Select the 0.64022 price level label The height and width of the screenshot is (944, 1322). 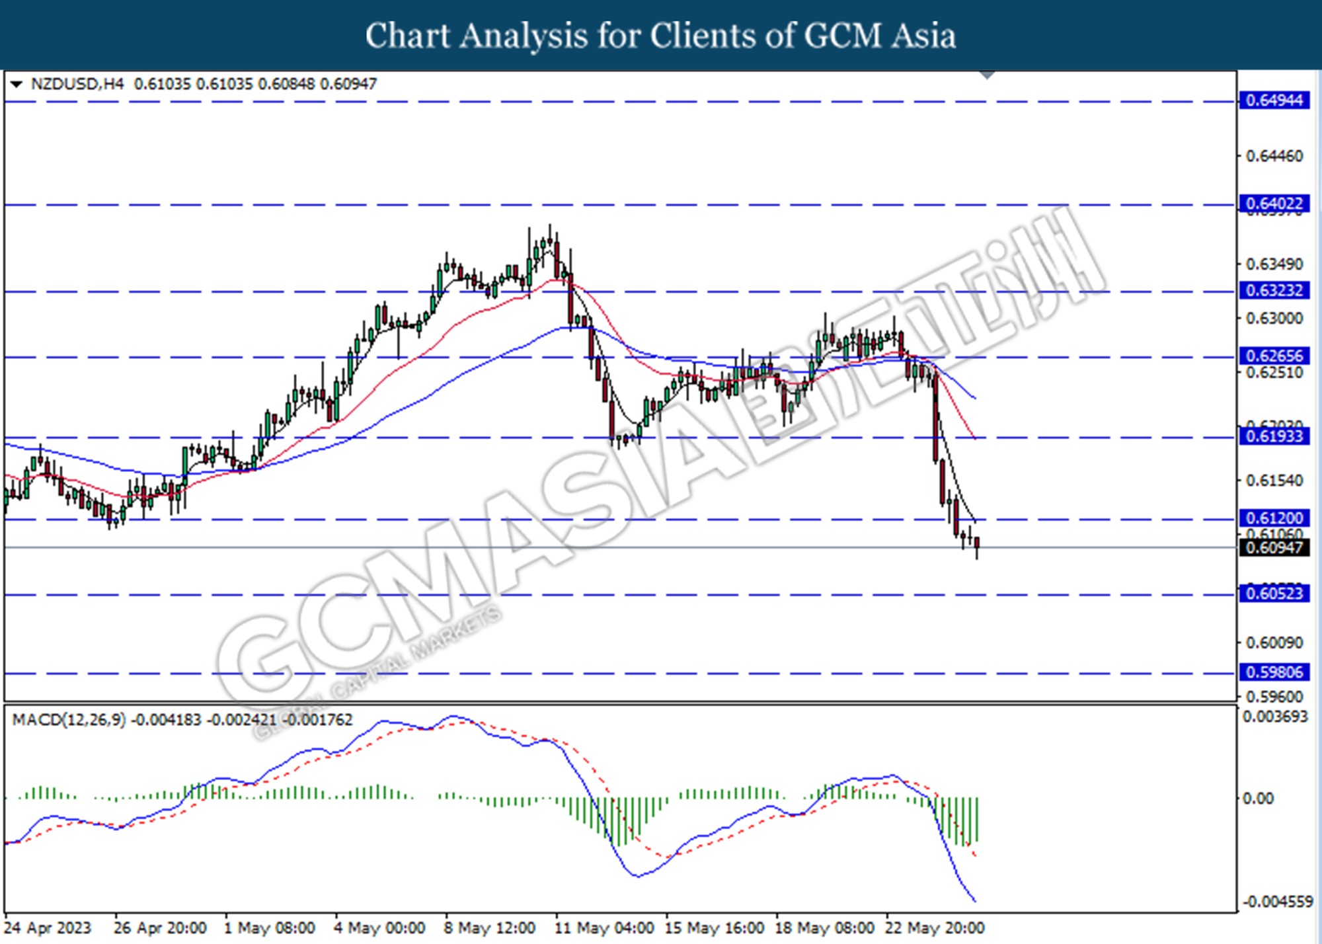[1274, 204]
